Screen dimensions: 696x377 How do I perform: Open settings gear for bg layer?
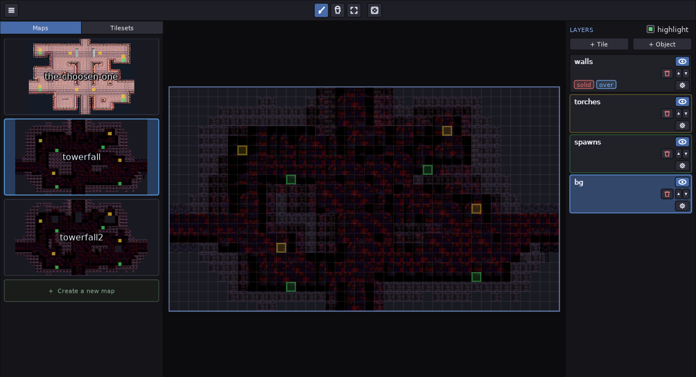pos(682,206)
